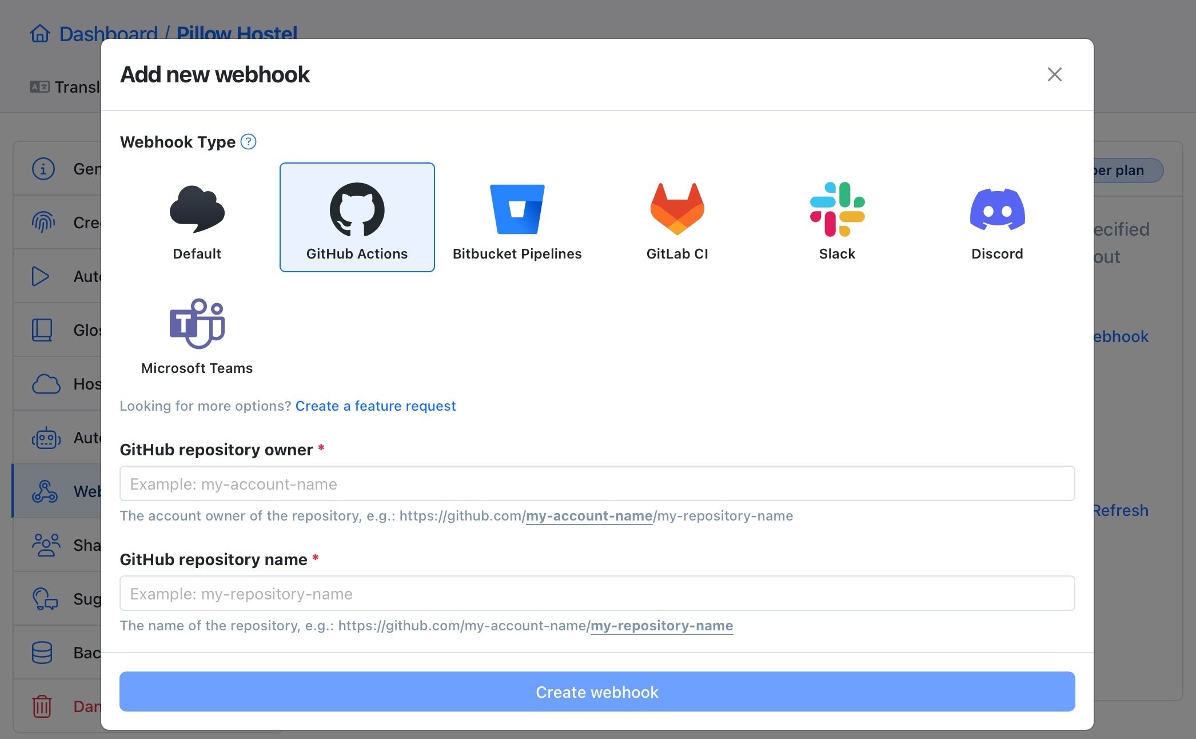Open the Create a feature request link
Screen dimensions: 1196x739
[376, 406]
